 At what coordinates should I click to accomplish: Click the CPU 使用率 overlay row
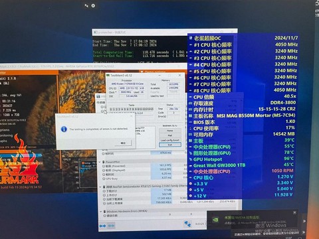click(x=241, y=128)
